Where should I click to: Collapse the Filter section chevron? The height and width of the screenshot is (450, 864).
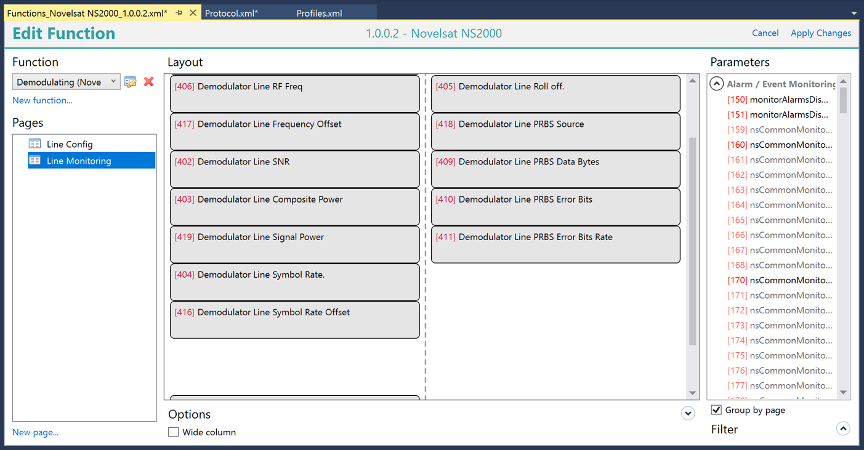pyautogui.click(x=843, y=428)
